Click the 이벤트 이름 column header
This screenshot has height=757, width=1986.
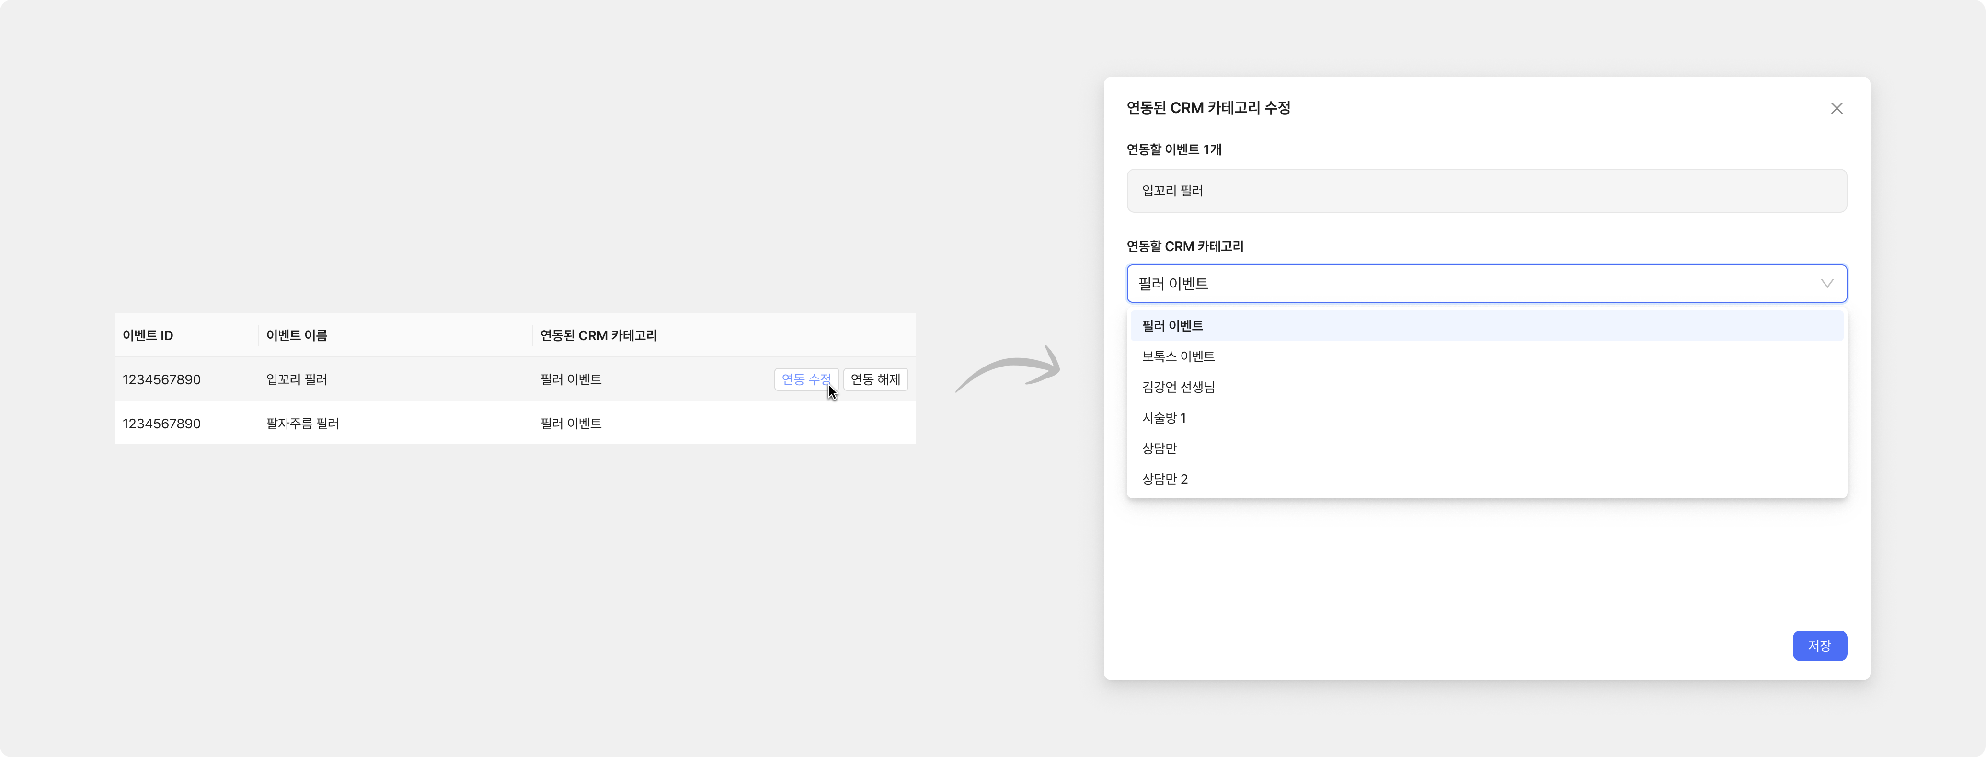297,335
